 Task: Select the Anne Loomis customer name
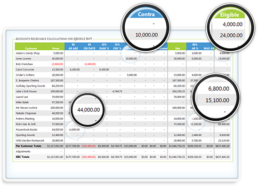click(x=24, y=59)
